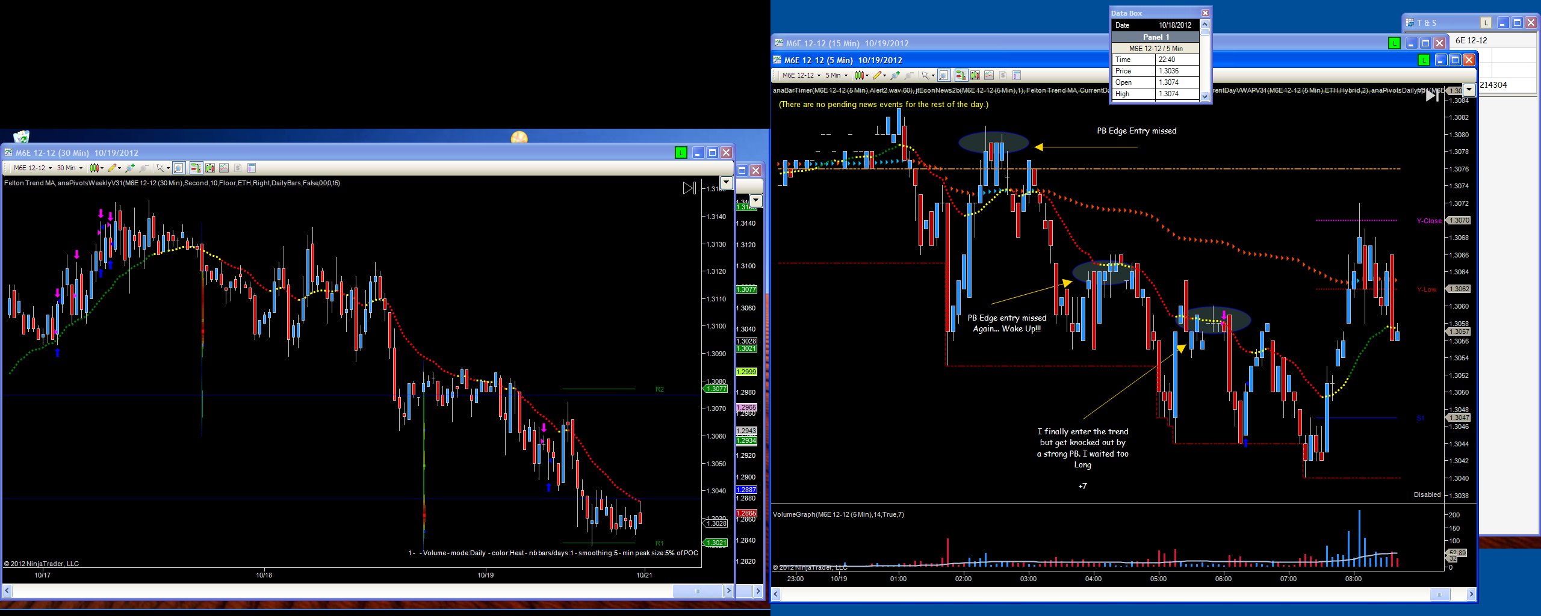This screenshot has width=1541, height=616.
Task: Click Date value 10/18/2012 in Data Box
Action: pos(1174,25)
